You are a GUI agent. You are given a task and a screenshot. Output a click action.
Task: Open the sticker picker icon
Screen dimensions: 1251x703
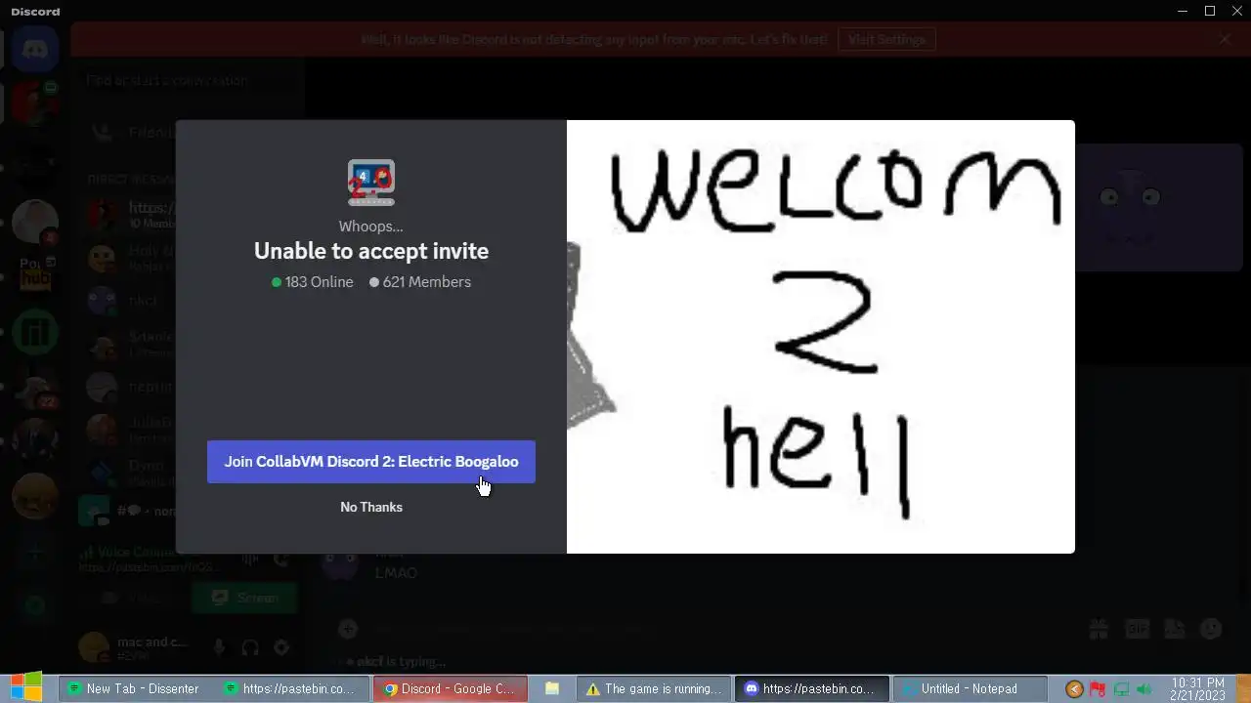click(1174, 630)
